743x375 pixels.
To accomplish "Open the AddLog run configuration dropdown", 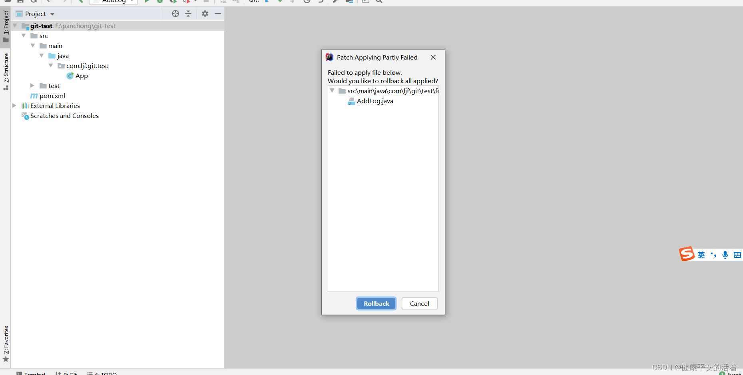I will (x=132, y=1).
